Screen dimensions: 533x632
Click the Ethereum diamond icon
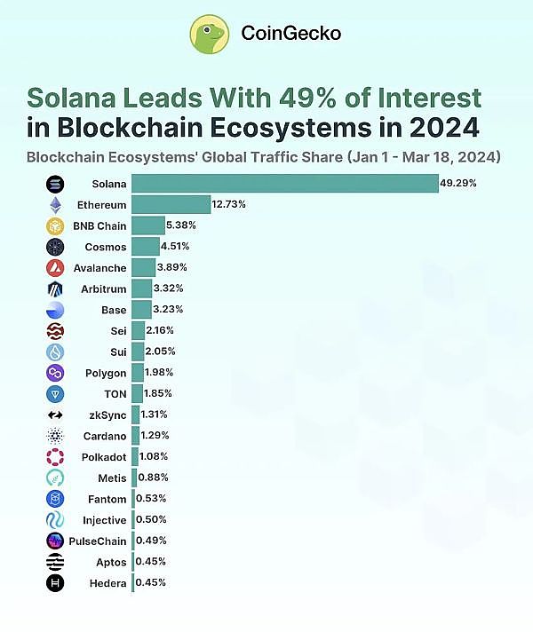[55, 205]
